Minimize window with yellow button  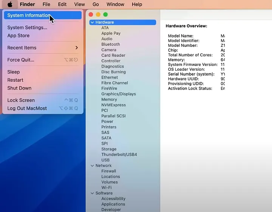coord(98,14)
